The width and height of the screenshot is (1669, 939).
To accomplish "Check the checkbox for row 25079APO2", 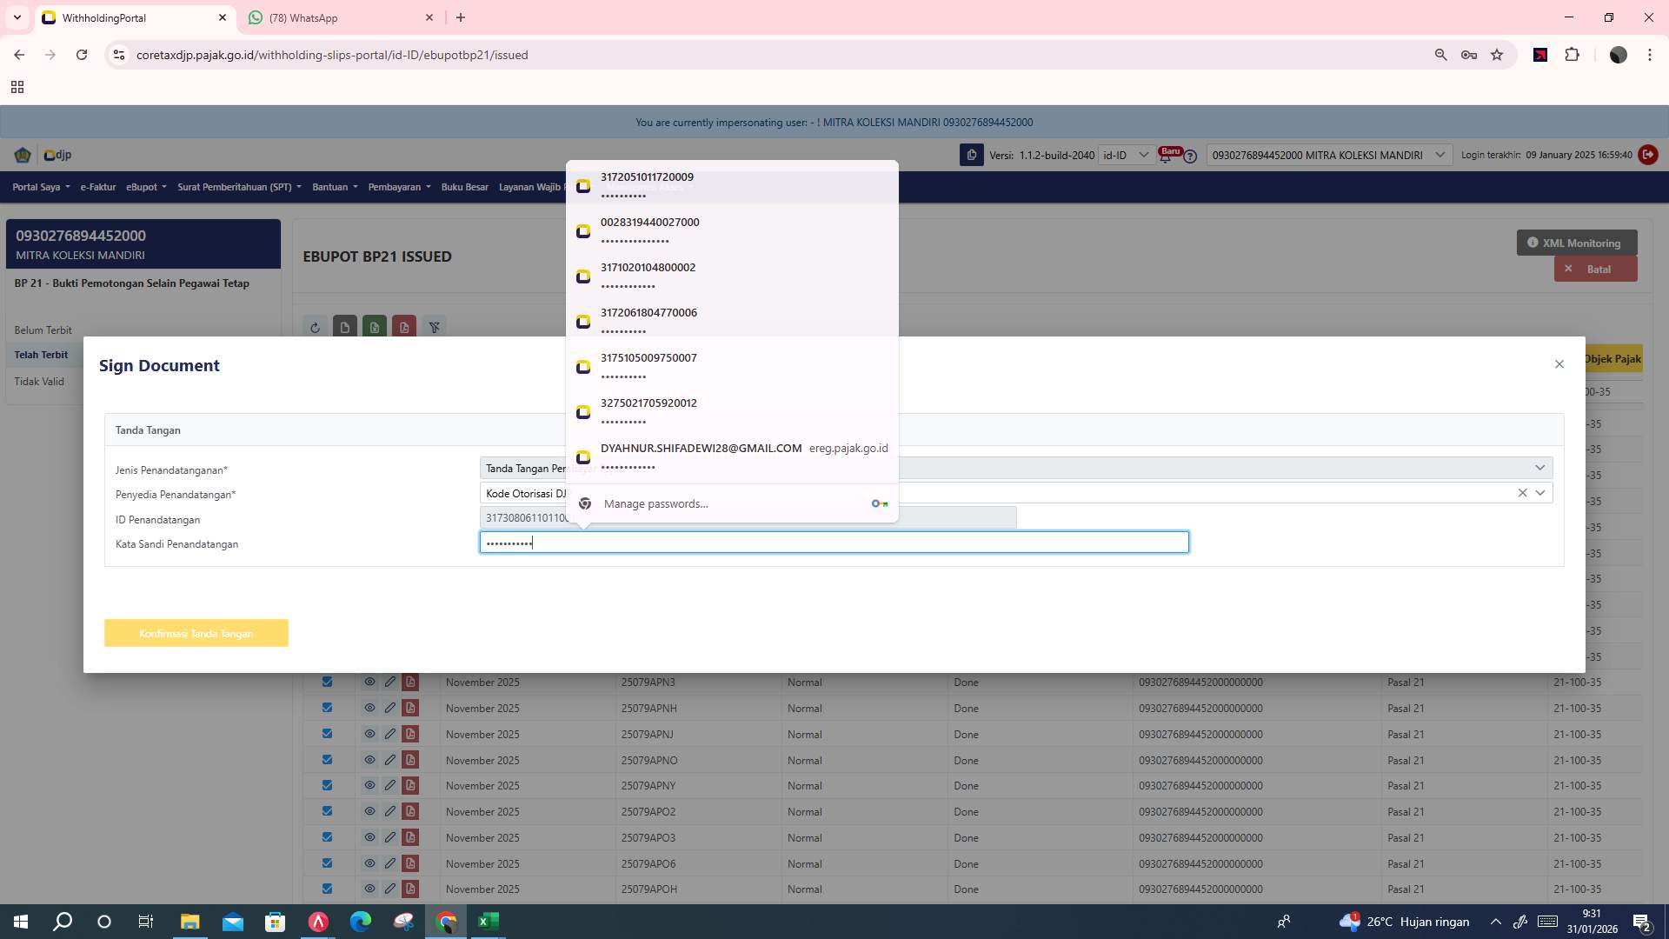I will [x=327, y=811].
